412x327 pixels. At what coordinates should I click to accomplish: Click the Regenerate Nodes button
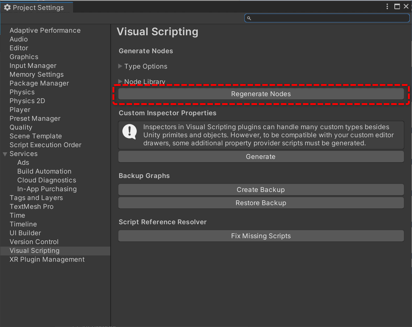[x=261, y=94]
